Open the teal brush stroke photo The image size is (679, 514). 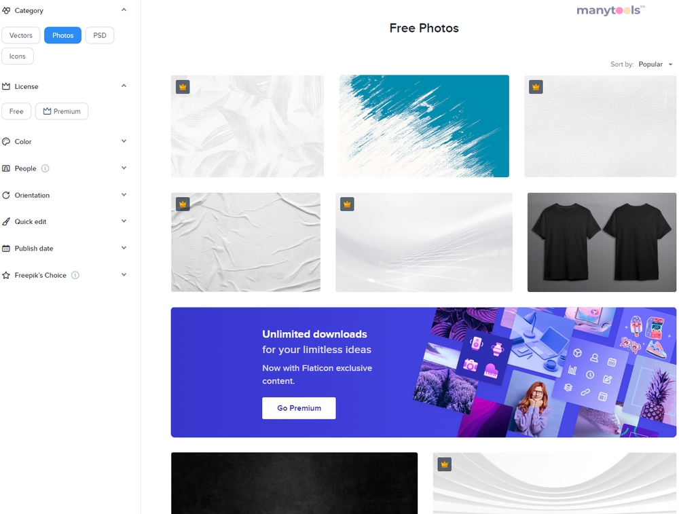(424, 126)
